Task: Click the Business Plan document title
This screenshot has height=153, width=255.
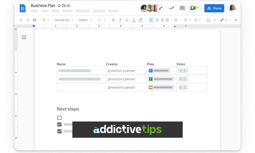Action: coord(43,6)
